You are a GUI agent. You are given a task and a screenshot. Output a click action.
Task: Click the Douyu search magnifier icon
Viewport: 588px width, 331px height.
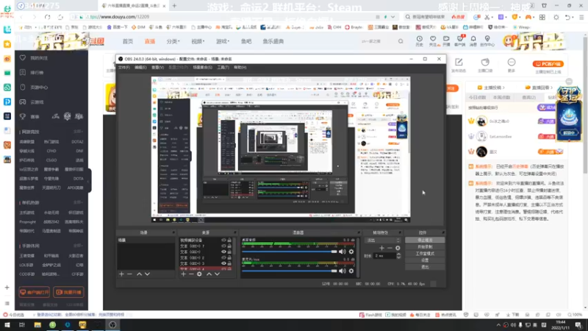click(x=401, y=41)
